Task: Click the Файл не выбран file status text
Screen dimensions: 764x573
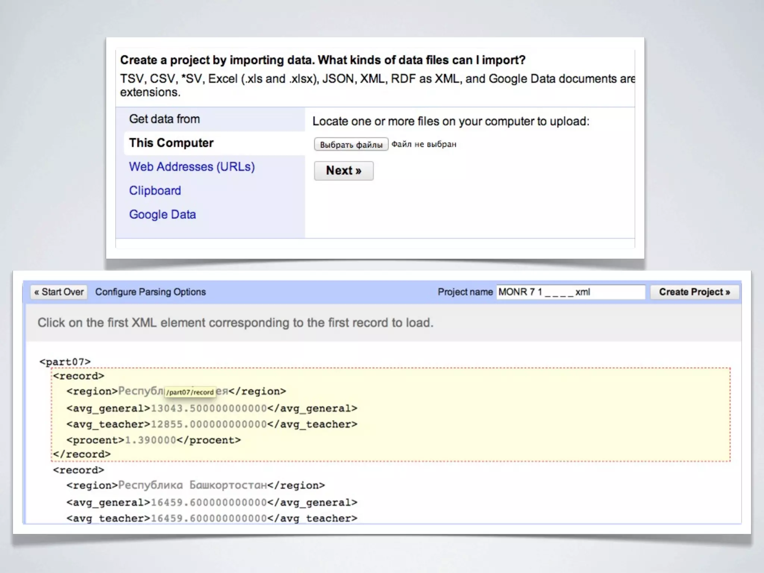Action: (x=424, y=144)
